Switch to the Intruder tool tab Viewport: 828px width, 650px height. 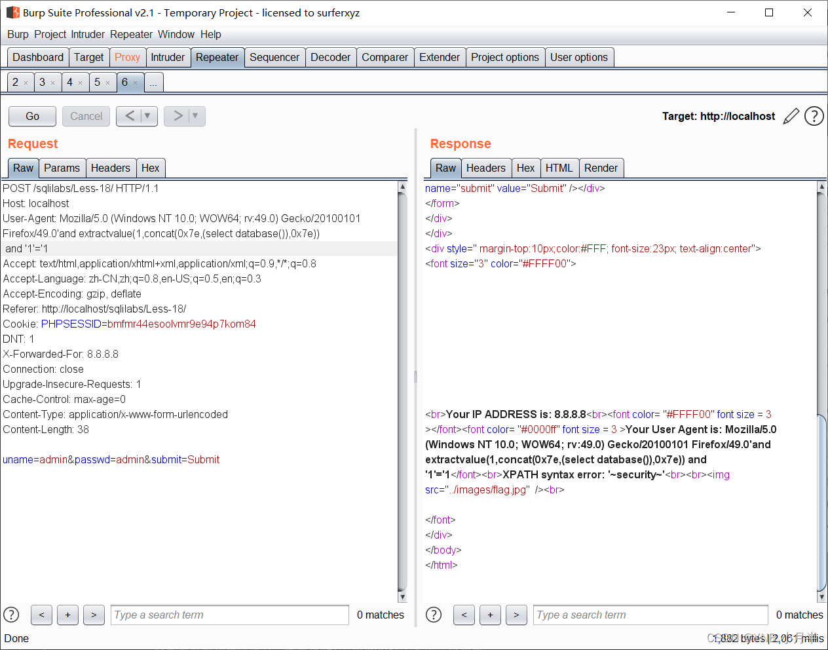point(168,57)
